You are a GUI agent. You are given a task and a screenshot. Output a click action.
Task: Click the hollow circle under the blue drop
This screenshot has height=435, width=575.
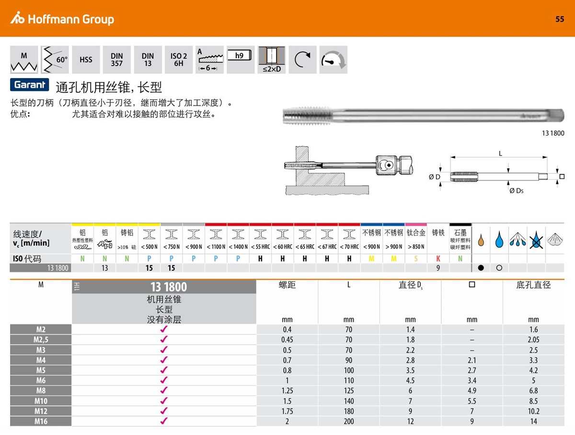pos(499,268)
